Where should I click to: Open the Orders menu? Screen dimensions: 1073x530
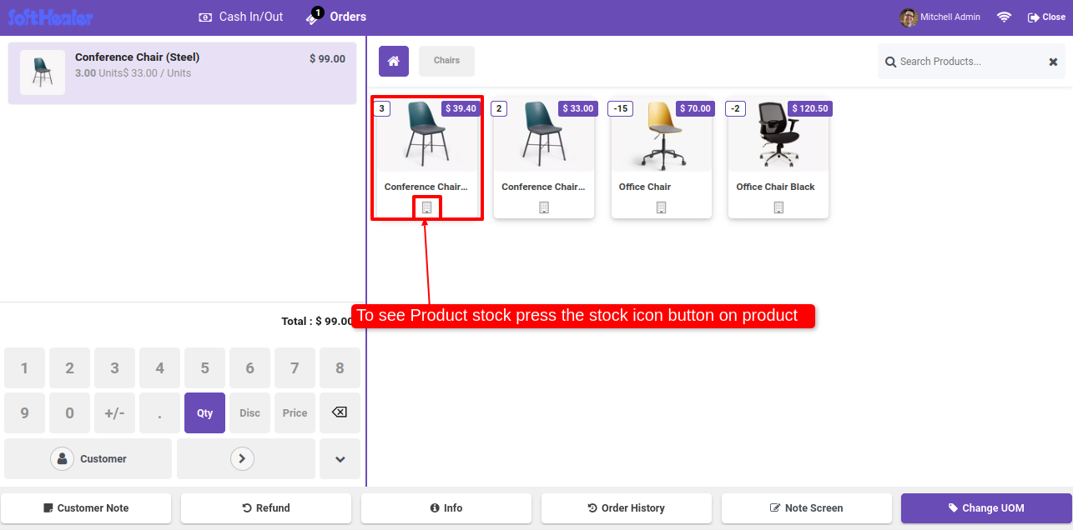coord(336,17)
